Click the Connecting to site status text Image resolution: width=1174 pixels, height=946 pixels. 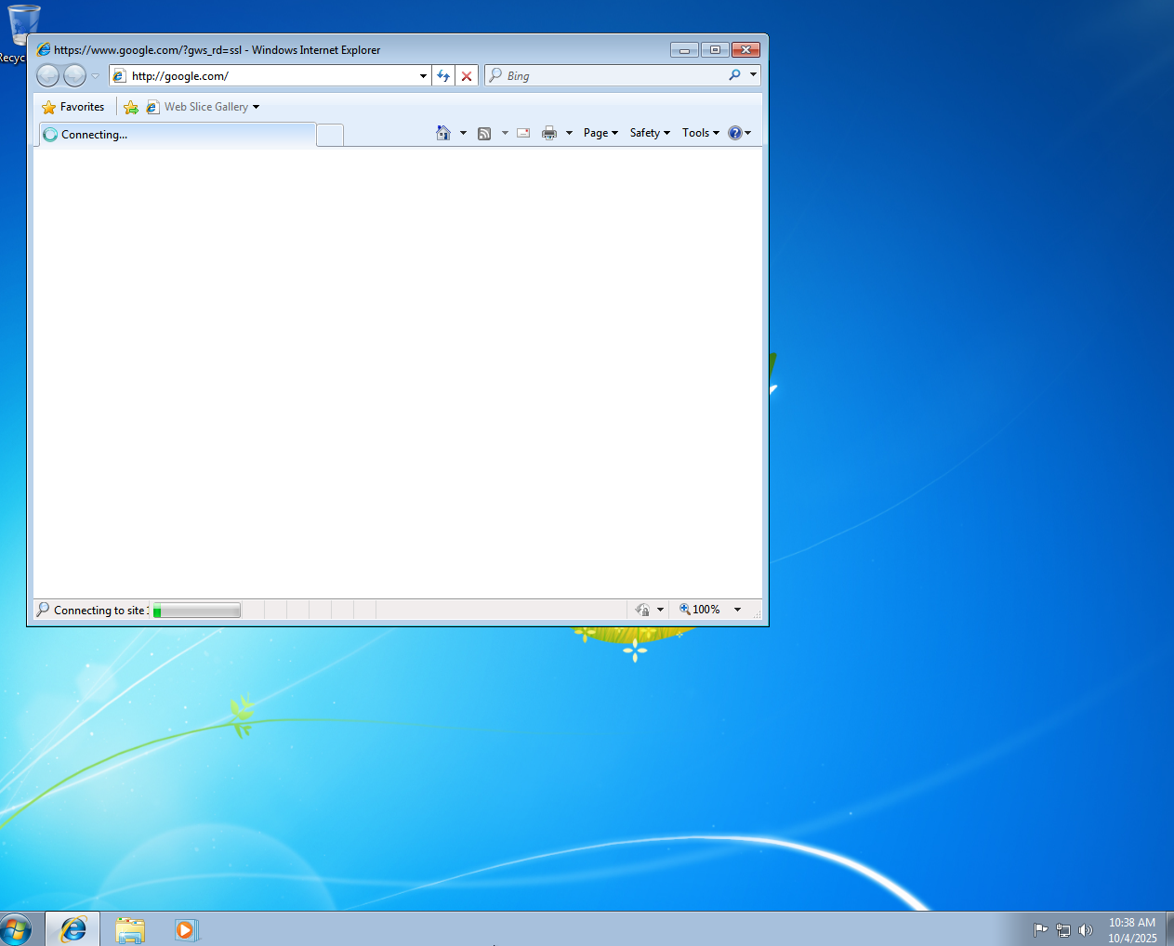99,611
